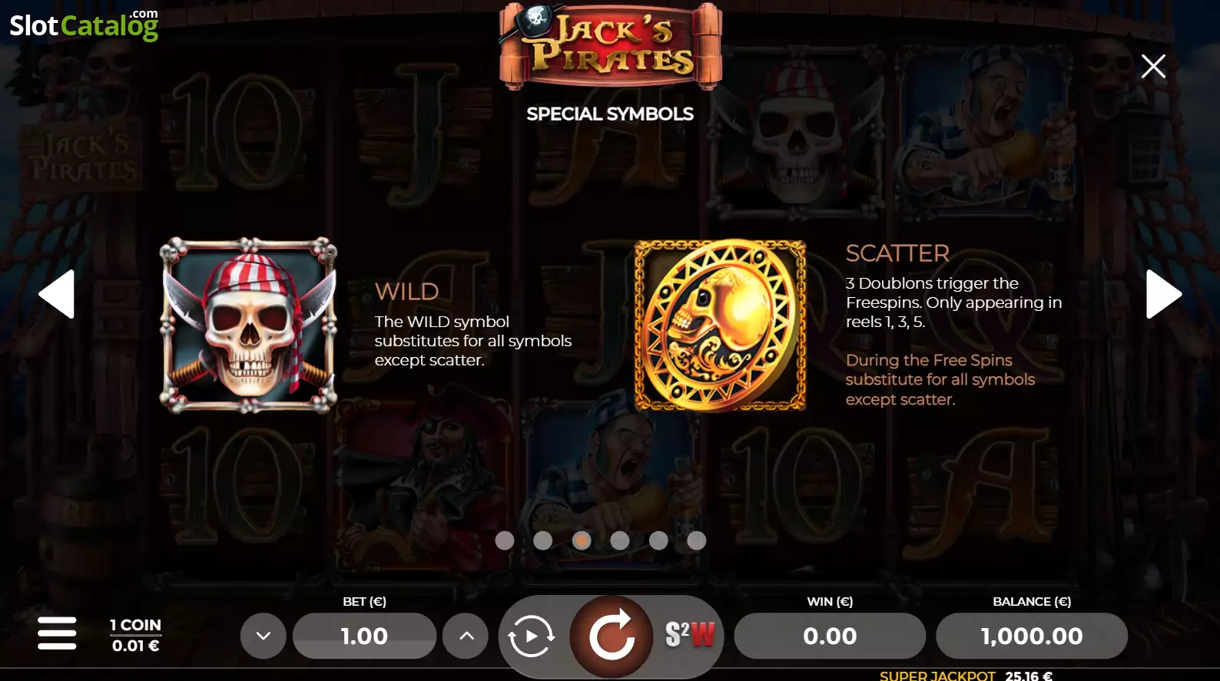1220x681 pixels.
Task: Close the Special Symbols info screen
Action: click(1153, 66)
